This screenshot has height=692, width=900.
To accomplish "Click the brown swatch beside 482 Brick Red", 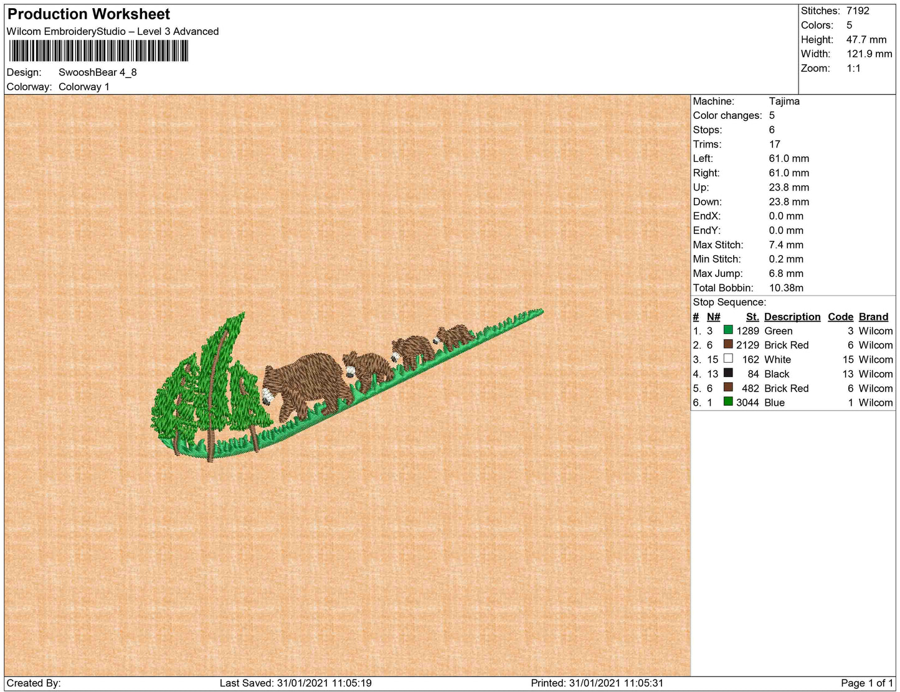I will pyautogui.click(x=728, y=387).
